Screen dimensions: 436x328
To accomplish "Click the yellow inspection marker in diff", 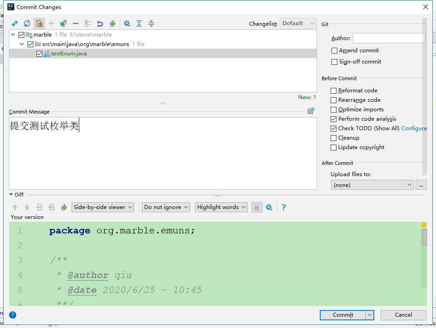I will pyautogui.click(x=424, y=225).
